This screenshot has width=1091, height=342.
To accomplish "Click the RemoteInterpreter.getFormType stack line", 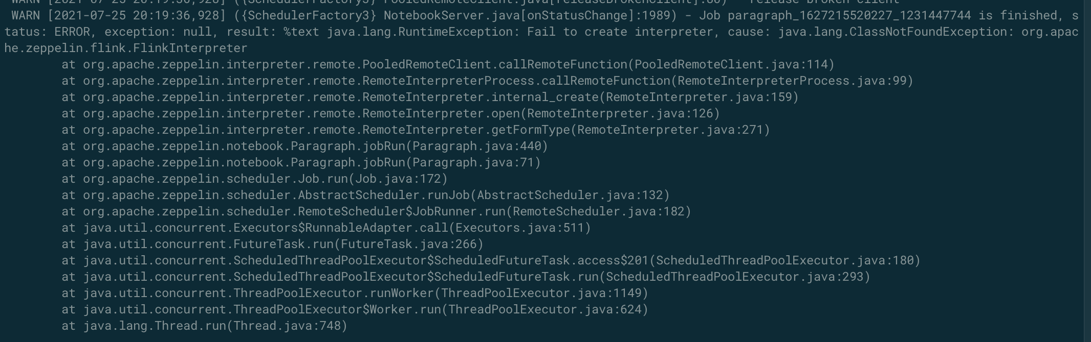I will 416,130.
